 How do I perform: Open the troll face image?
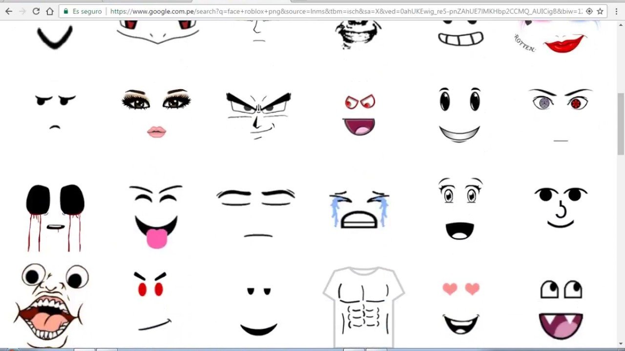tap(358, 35)
